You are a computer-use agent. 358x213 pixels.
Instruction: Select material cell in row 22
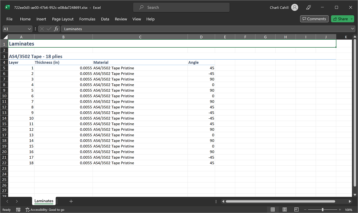(140, 163)
